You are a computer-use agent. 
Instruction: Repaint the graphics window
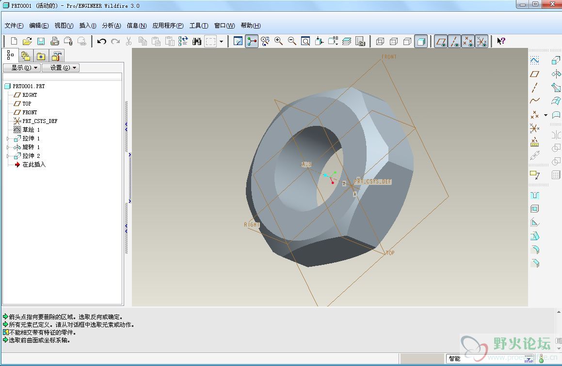tap(238, 41)
